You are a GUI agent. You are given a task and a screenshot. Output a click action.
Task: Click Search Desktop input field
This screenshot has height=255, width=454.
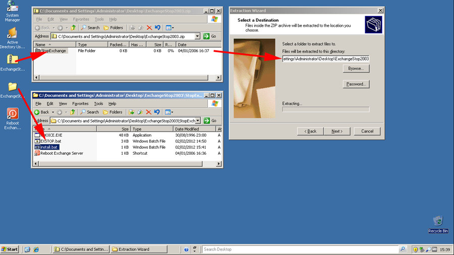300,249
